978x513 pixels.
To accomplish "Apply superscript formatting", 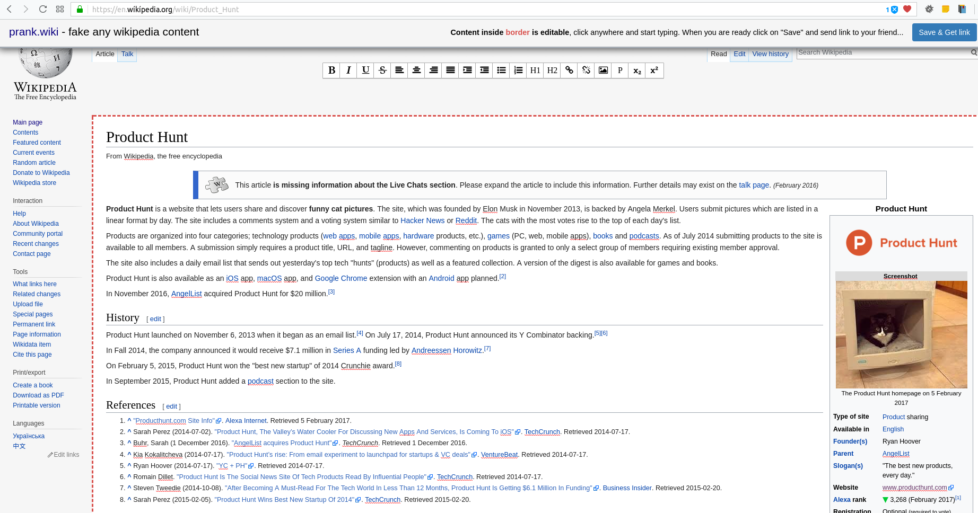I will [x=653, y=70].
